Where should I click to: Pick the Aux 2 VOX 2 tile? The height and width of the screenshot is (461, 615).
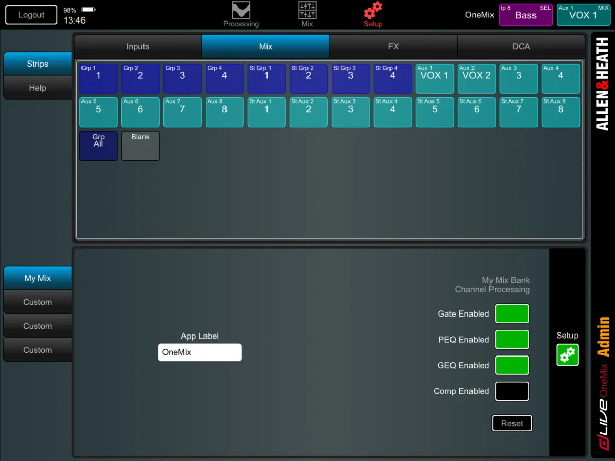[x=477, y=78]
